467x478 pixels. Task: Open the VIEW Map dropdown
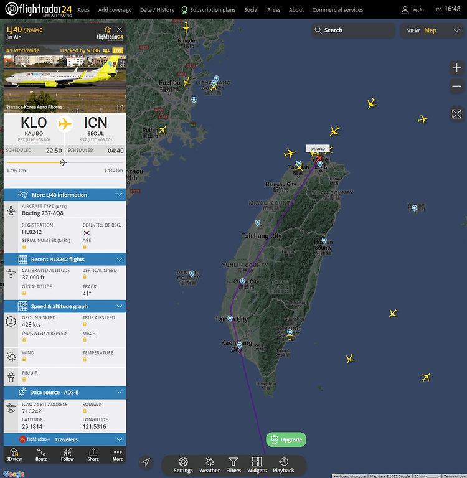433,30
